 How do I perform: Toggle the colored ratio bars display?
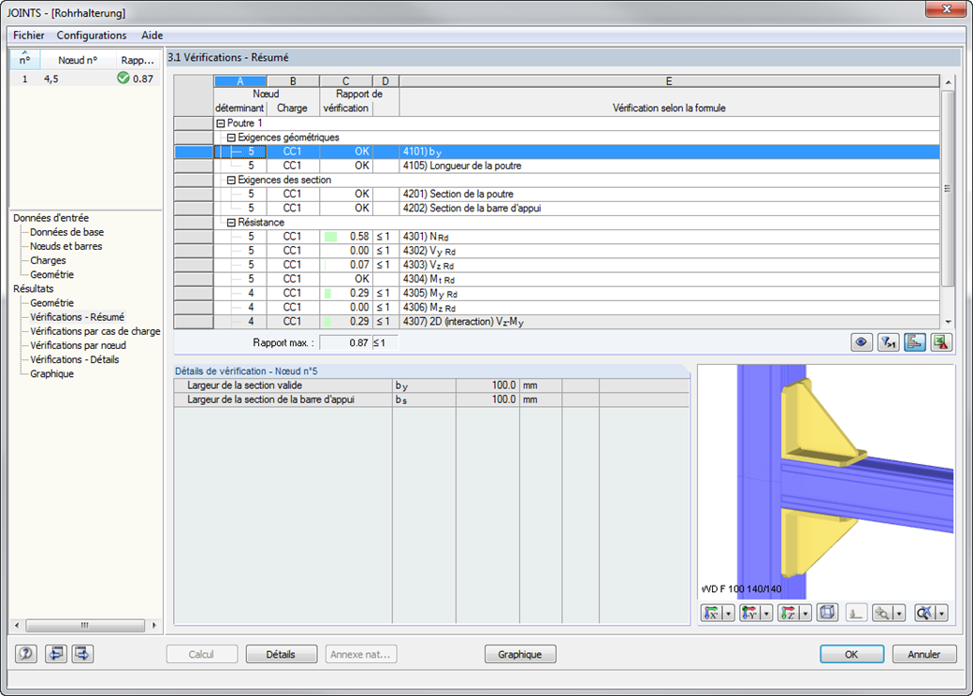(915, 342)
